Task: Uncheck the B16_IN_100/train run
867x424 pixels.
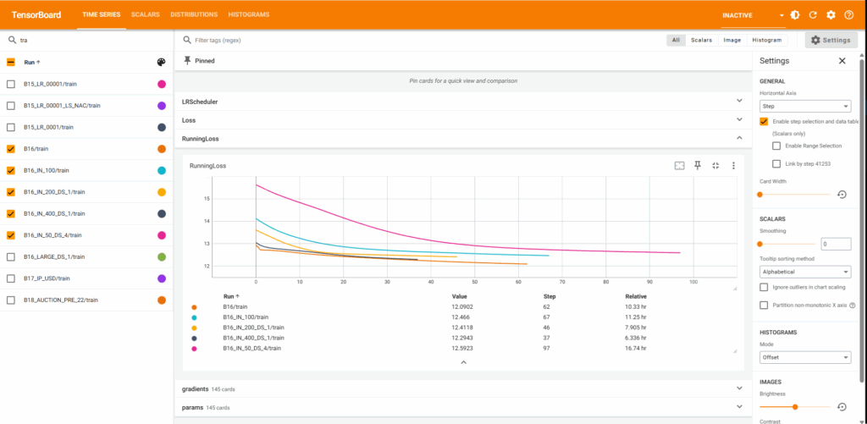Action: point(11,170)
